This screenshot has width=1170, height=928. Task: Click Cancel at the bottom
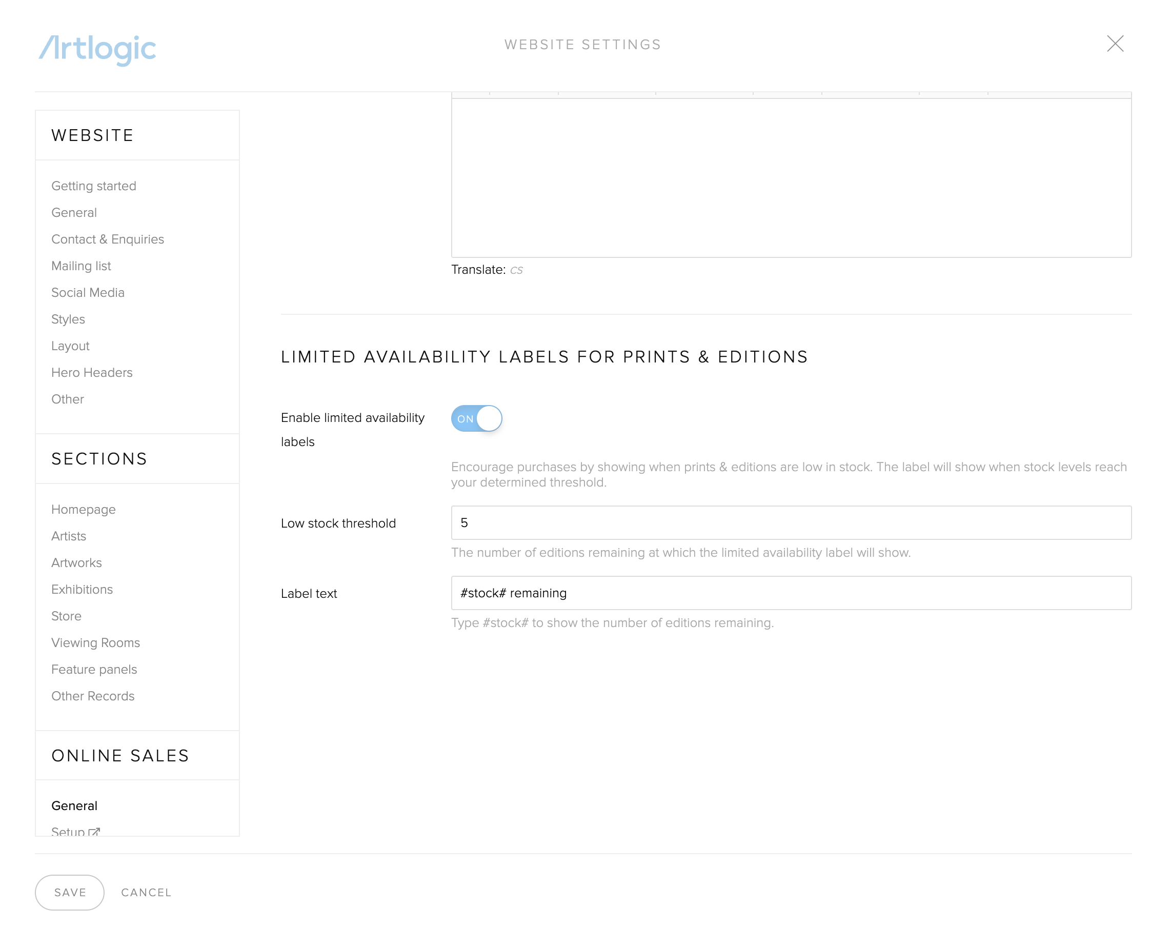click(x=146, y=892)
